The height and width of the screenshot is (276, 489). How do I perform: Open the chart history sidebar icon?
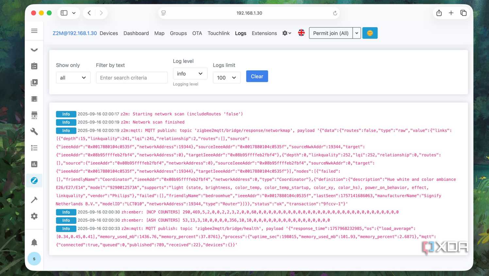(x=34, y=164)
